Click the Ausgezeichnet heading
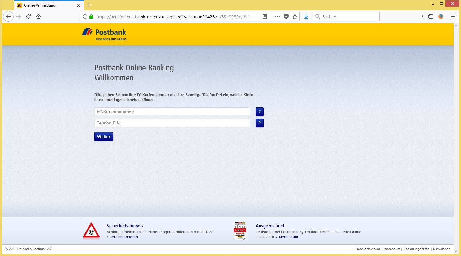The image size is (461, 256). (270, 226)
